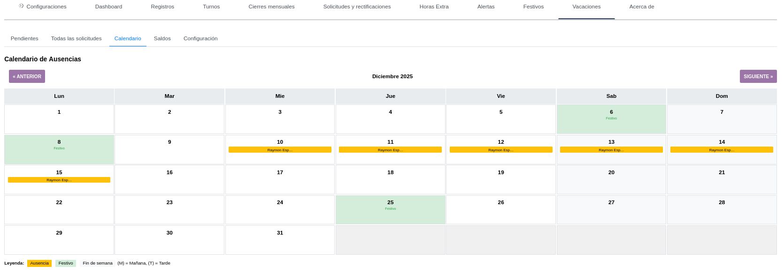Select the Pendientes sub-tab
The width and height of the screenshot is (784, 273).
[24, 38]
